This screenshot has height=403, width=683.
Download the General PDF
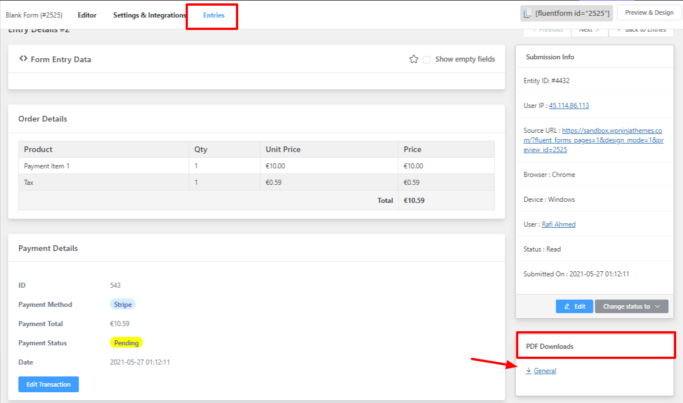click(x=544, y=371)
